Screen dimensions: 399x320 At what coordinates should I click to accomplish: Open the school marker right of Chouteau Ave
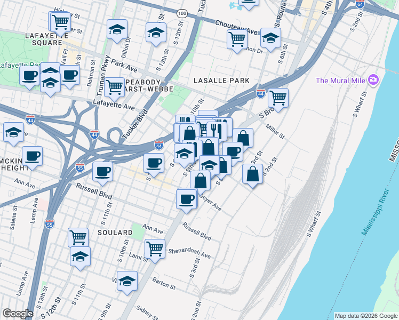(x=271, y=38)
